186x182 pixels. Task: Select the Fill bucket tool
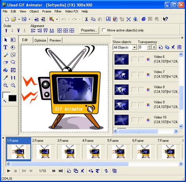click(x=5, y=70)
